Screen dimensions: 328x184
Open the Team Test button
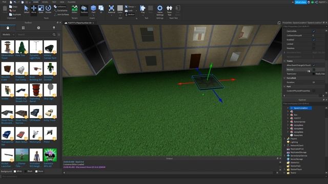point(170,10)
